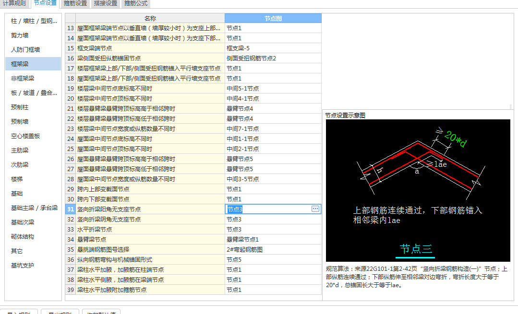This screenshot has height=314, width=518.
Task: Open the ellipsis button in row 31
Action: 315,209
